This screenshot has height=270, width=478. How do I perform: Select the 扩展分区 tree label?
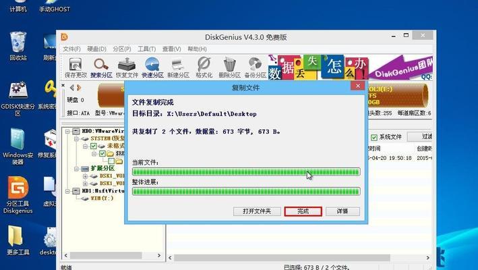click(102, 169)
